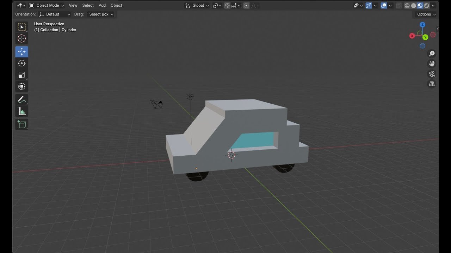Open proportional editing falloff dropdown

click(255, 5)
